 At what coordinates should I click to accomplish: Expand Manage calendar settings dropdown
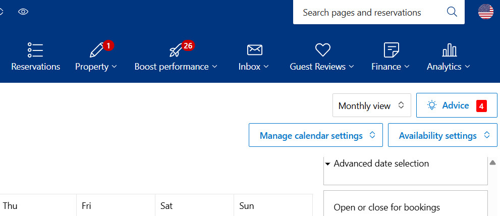click(x=316, y=136)
